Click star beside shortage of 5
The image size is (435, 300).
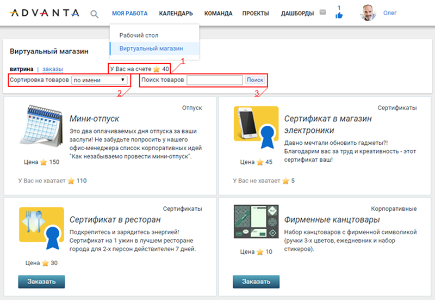pyautogui.click(x=286, y=181)
